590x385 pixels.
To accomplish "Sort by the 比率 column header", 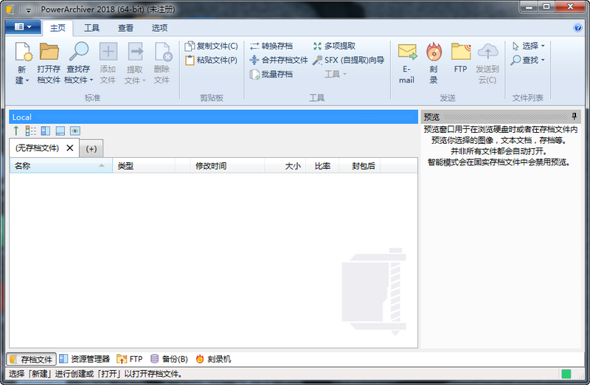I will pyautogui.click(x=322, y=166).
